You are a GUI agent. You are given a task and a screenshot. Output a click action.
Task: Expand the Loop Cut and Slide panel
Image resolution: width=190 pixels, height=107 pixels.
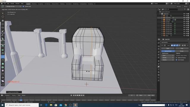pos(14,92)
